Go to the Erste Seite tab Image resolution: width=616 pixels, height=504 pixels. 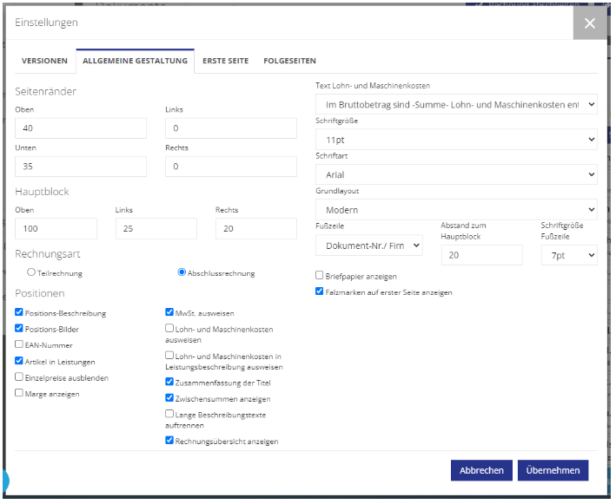click(x=226, y=62)
